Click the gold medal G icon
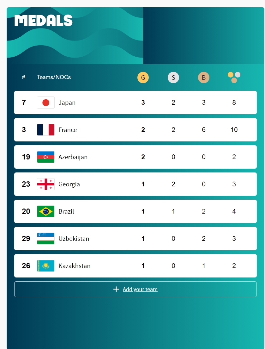265x349 pixels. [x=143, y=78]
